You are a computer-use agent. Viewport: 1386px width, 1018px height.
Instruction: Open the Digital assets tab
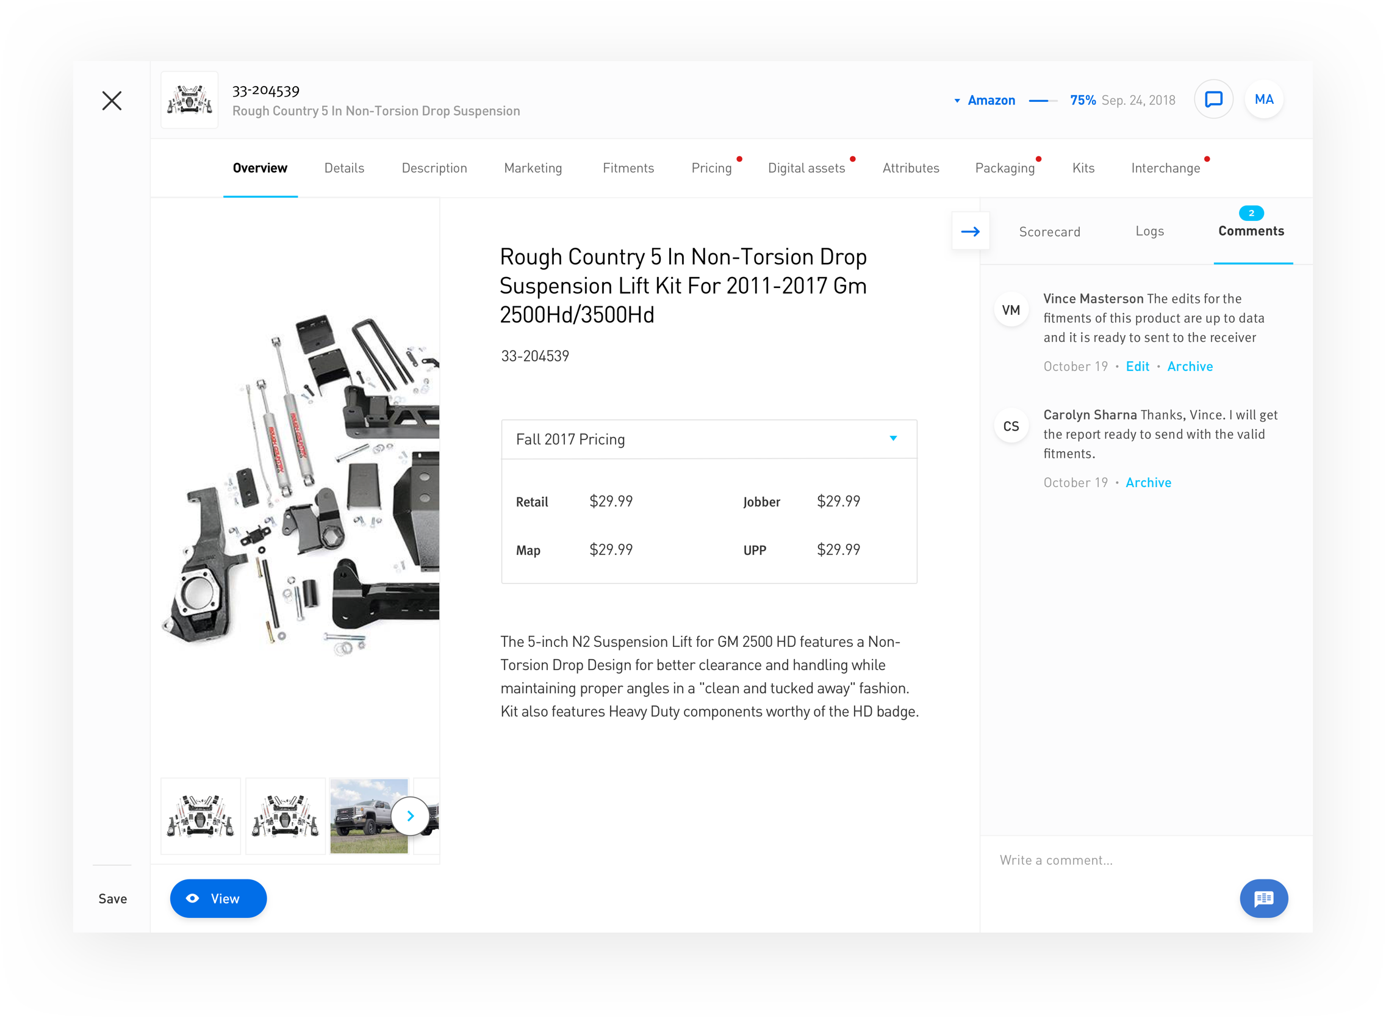[806, 168]
